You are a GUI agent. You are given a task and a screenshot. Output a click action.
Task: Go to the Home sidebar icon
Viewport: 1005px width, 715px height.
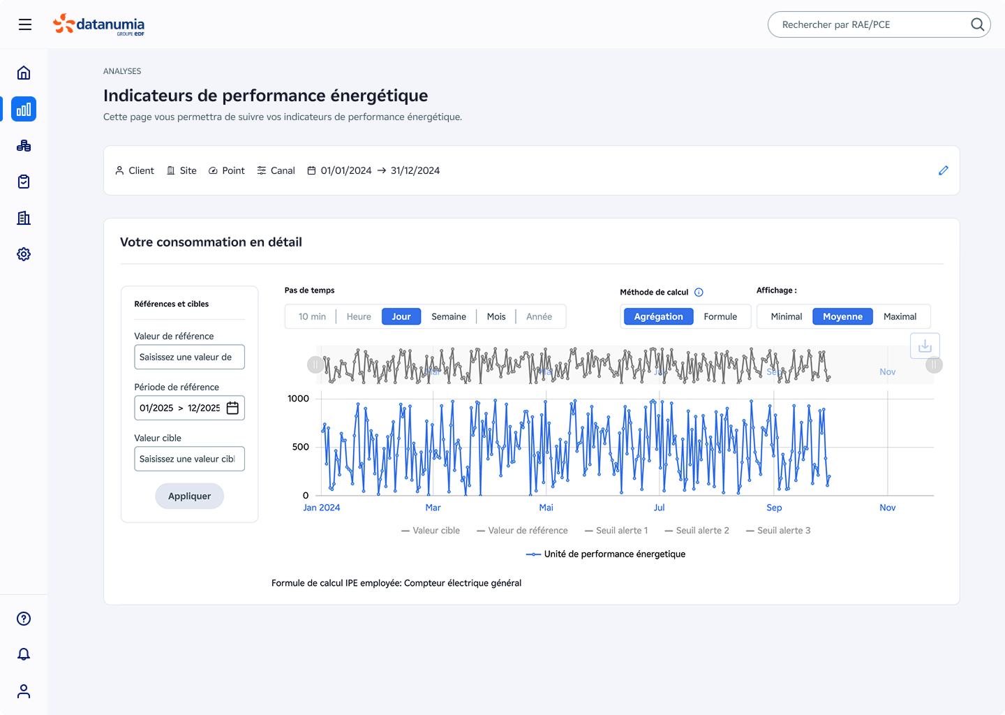click(x=24, y=73)
